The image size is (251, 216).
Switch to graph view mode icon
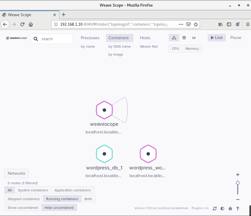coord(174,38)
